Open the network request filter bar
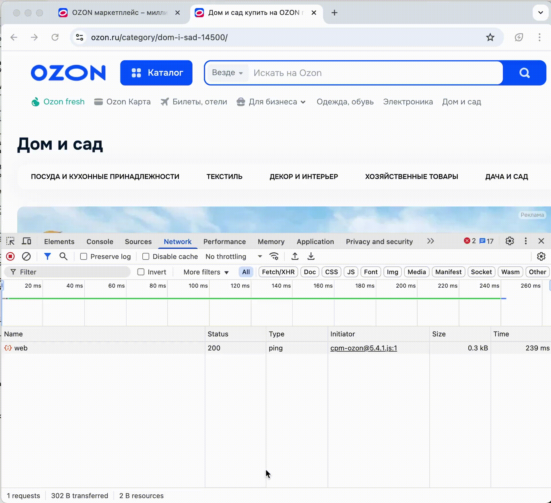This screenshot has height=503, width=551. 48,256
